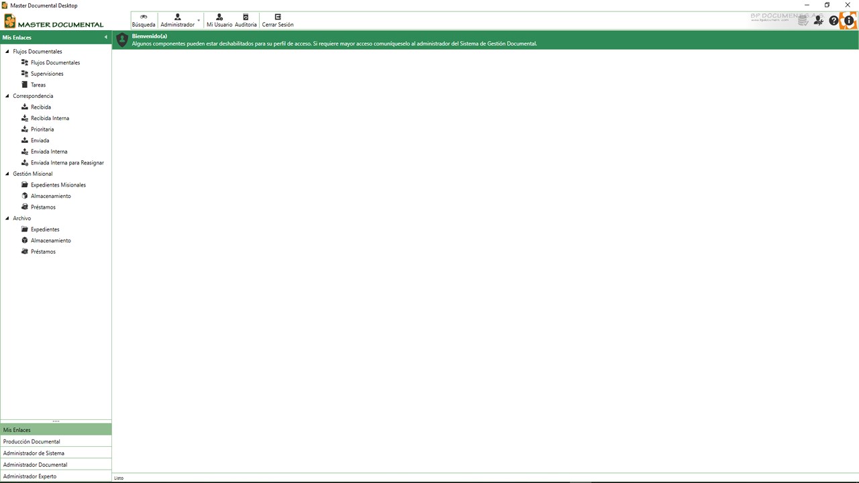Screen dimensions: 859x483
Task: Open the Expedientes icon under Archivo
Action: pyautogui.click(x=25, y=229)
